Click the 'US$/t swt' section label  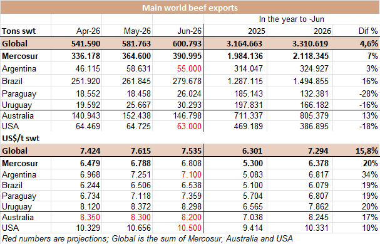pyautogui.click(x=21, y=139)
